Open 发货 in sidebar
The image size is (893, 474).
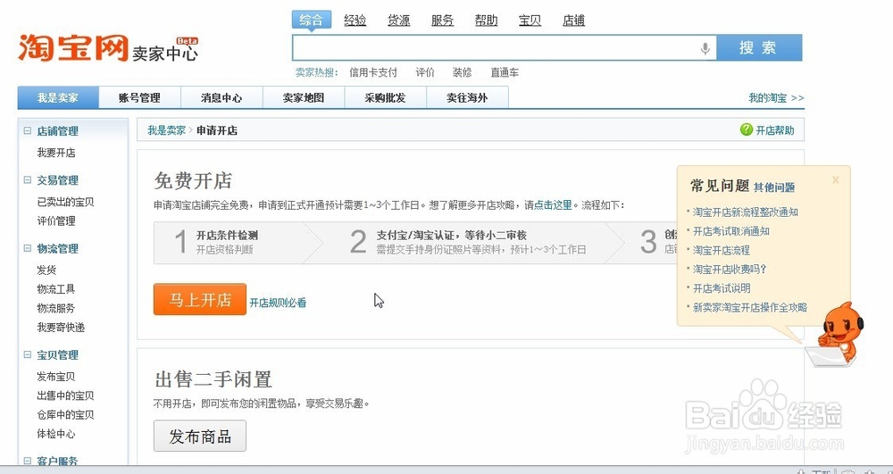point(46,270)
